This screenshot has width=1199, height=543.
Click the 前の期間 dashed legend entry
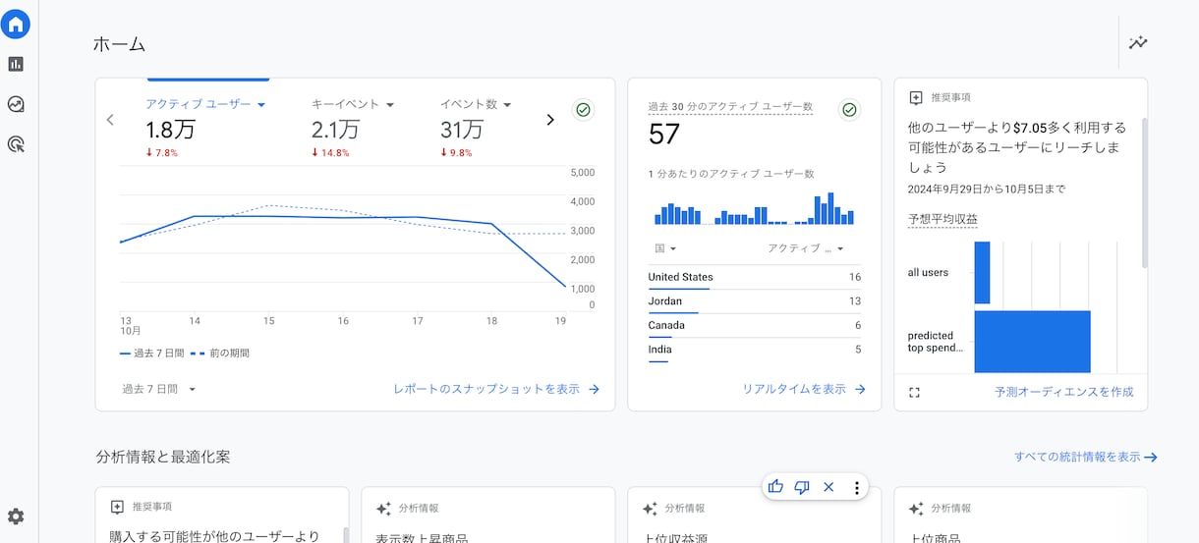click(219, 353)
